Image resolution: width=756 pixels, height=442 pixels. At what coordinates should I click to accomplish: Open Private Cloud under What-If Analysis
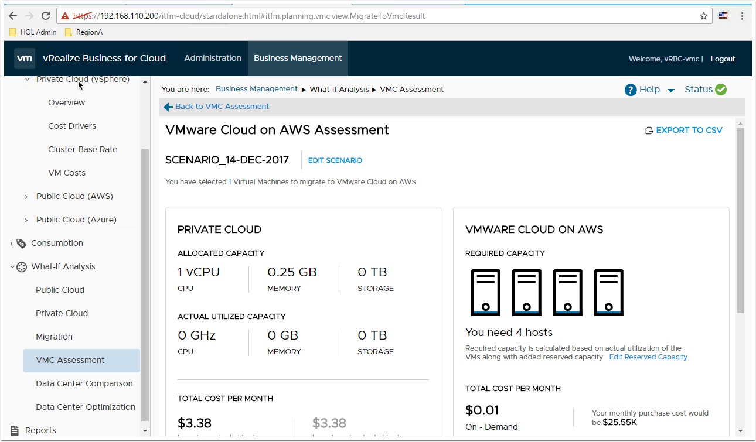pos(62,313)
